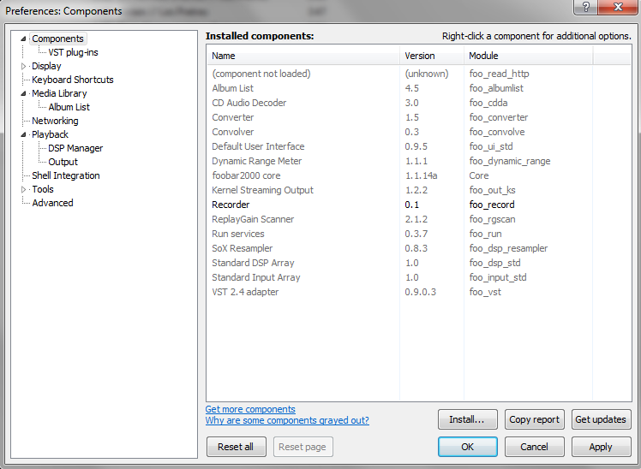Image resolution: width=641 pixels, height=469 pixels.
Task: Sort components by Module column header
Action: click(x=528, y=56)
